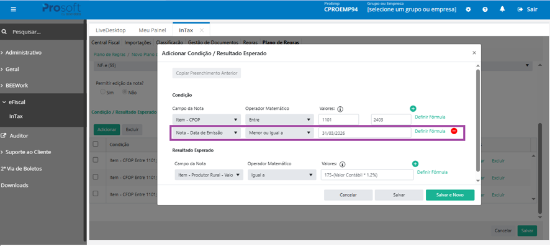Open the Menor ou igual a dropdown
This screenshot has height=246, width=550.
point(279,133)
